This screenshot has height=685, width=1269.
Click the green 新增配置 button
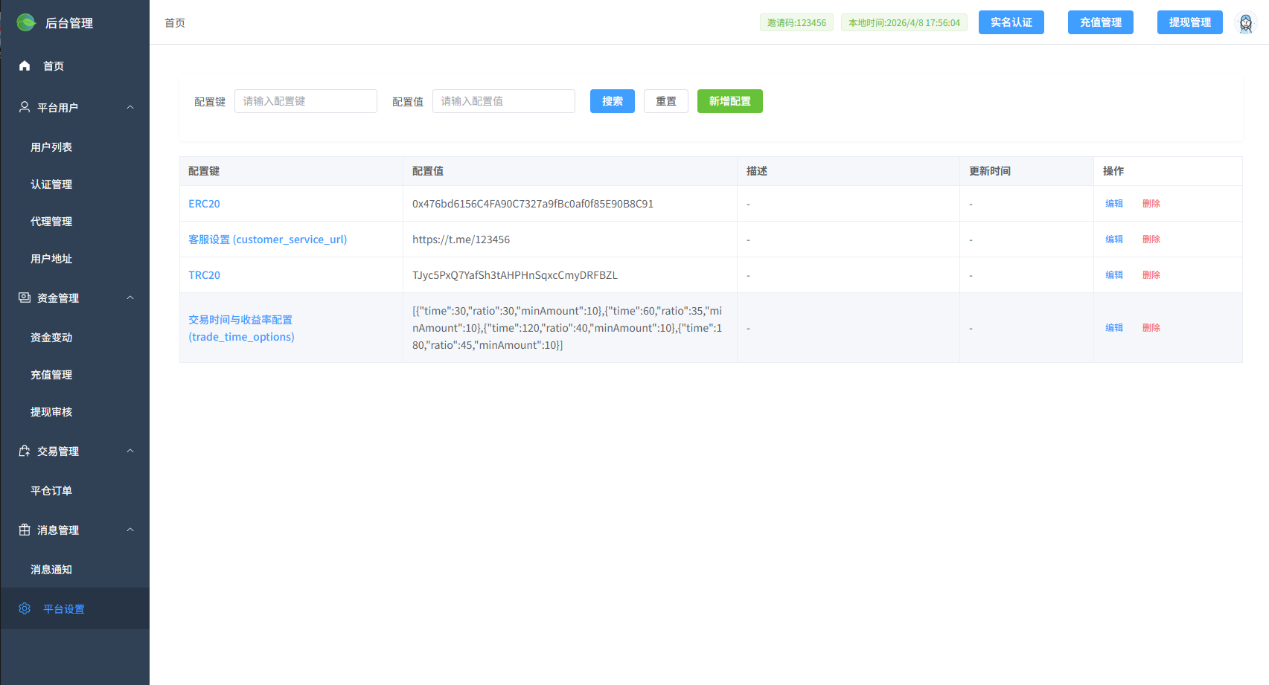[x=729, y=101]
